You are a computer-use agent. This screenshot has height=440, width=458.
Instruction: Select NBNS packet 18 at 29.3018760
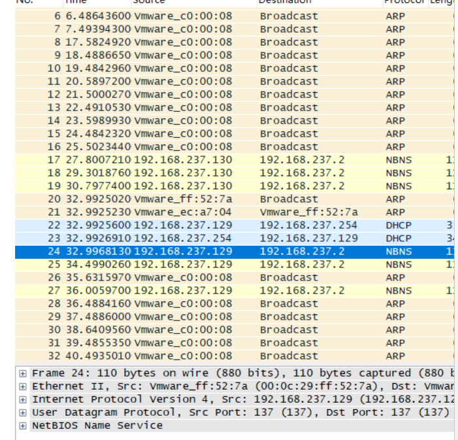point(235,173)
